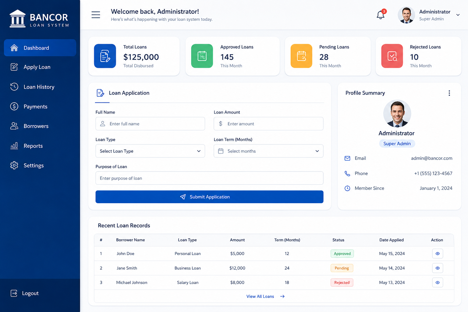View Jane Smith's loan with eye icon
468x312 pixels.
click(x=438, y=268)
